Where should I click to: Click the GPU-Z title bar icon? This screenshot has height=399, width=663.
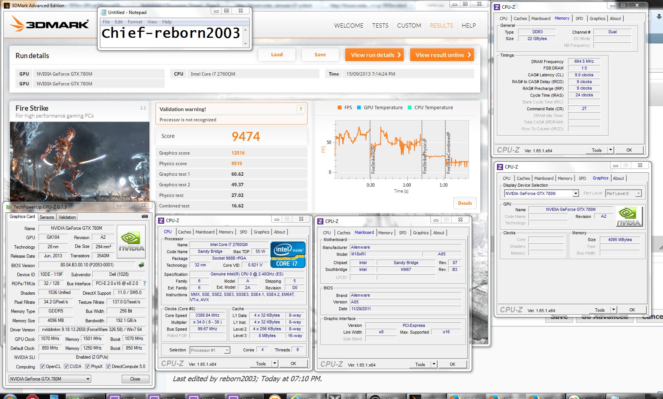click(9, 207)
